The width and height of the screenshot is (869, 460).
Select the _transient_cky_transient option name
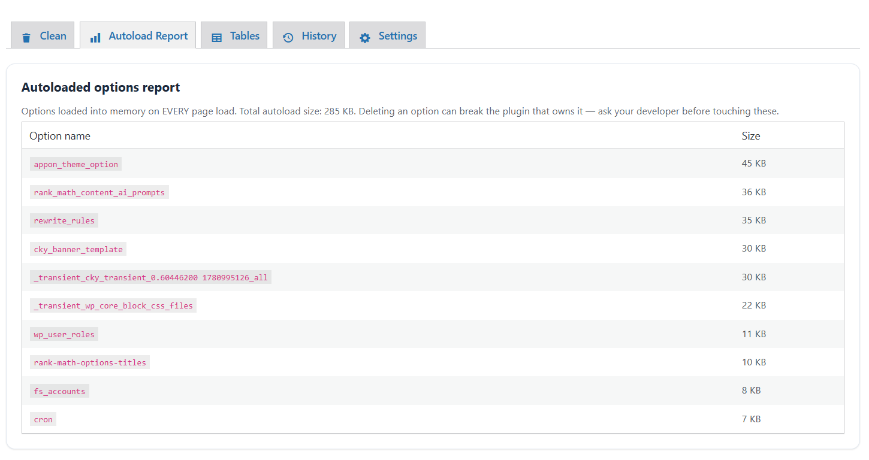point(151,277)
